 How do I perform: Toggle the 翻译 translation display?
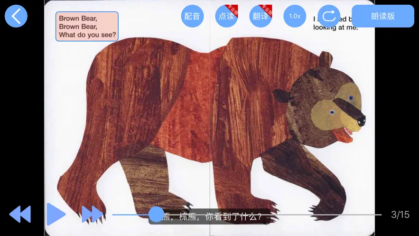click(261, 16)
